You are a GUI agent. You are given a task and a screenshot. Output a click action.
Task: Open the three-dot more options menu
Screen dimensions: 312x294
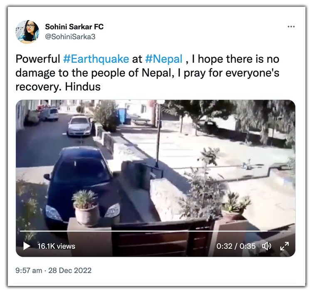click(291, 27)
